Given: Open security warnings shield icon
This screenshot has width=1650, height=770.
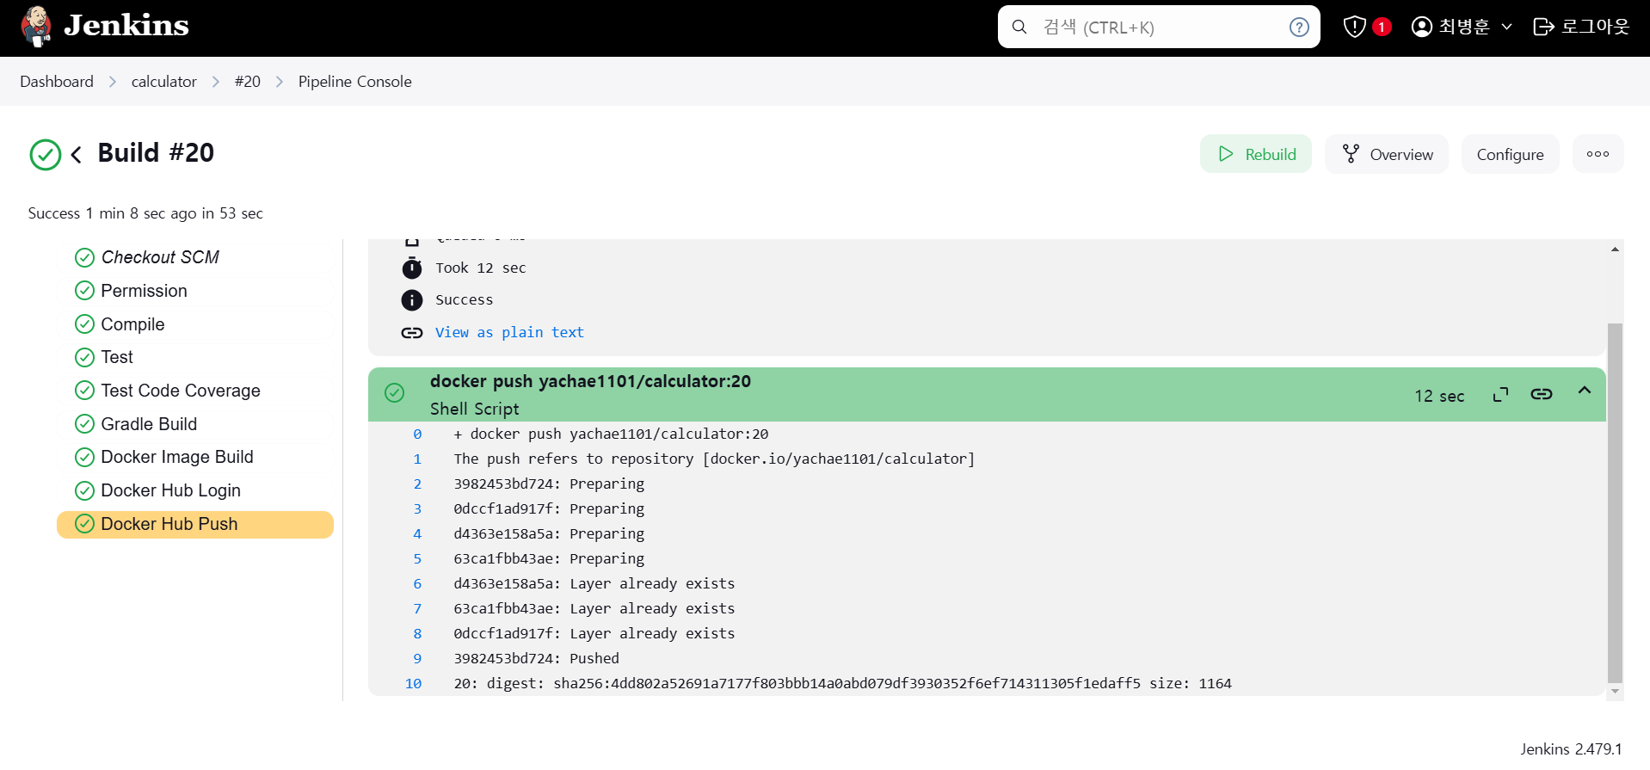Looking at the screenshot, I should click(x=1355, y=28).
